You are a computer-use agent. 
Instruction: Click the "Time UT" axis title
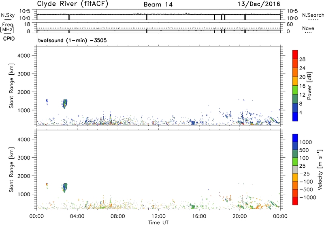158,223
